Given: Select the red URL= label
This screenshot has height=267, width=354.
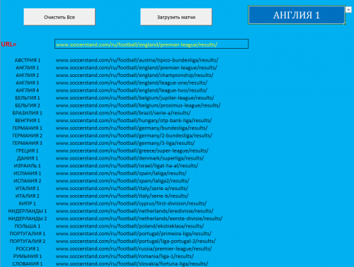Looking at the screenshot, I should [x=8, y=44].
